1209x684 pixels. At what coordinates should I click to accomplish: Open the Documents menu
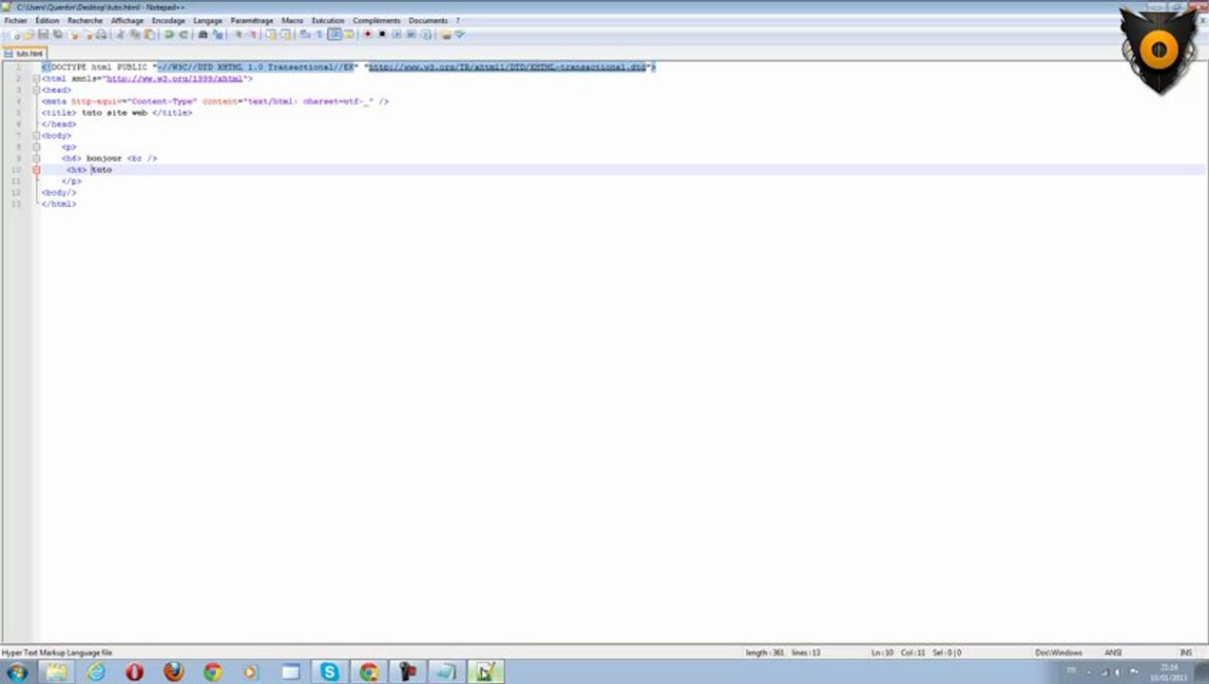(x=428, y=20)
